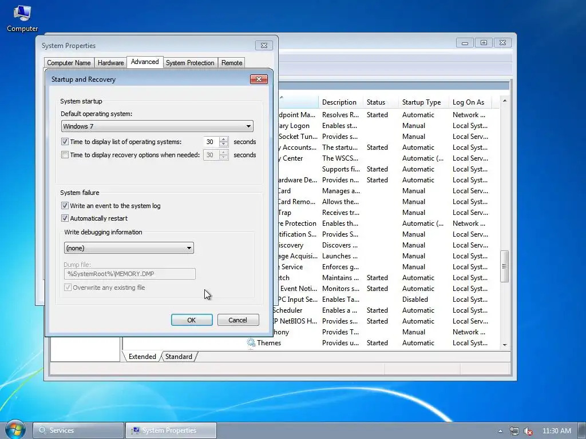Sort services by Status column

point(381,102)
